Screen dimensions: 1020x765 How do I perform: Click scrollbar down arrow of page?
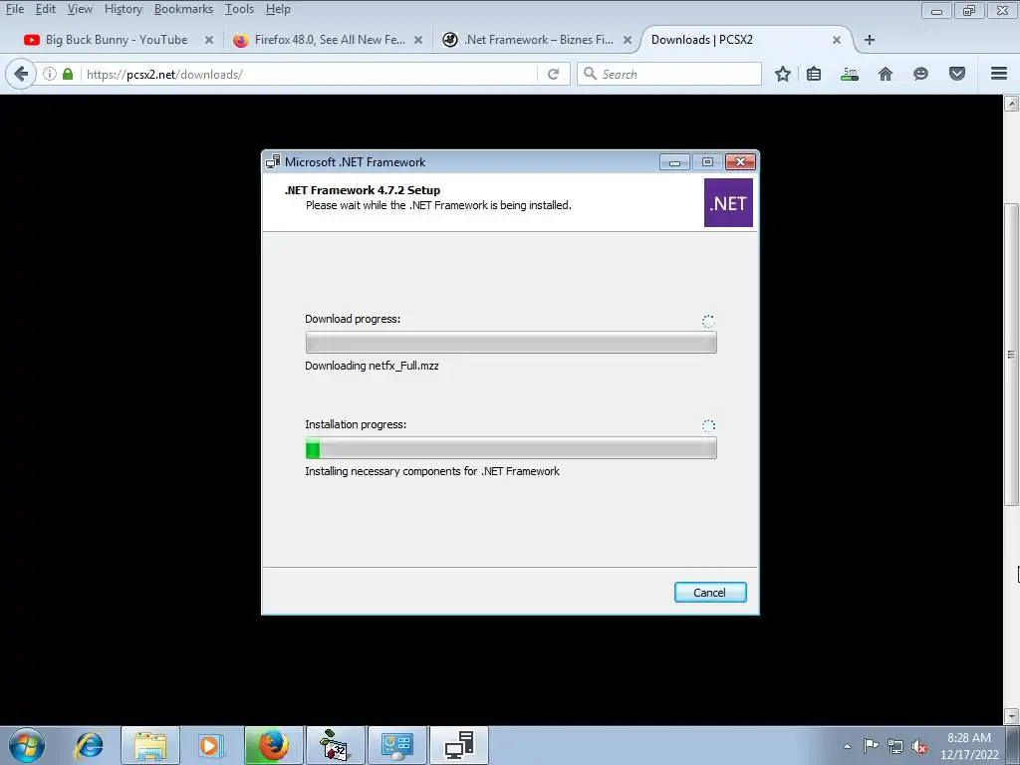point(1011,716)
